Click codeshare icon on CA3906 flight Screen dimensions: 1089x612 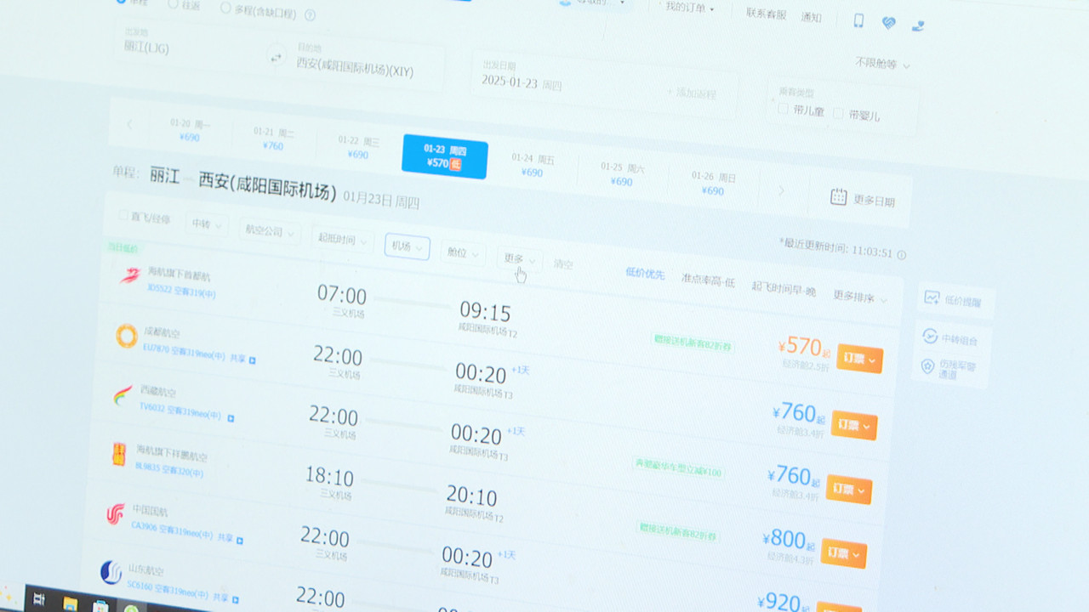(240, 540)
